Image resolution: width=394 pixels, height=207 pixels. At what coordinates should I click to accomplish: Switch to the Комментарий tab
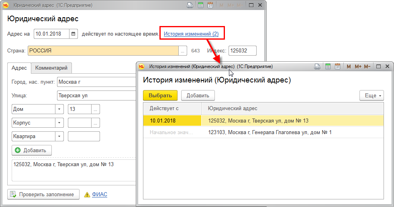tap(52, 68)
